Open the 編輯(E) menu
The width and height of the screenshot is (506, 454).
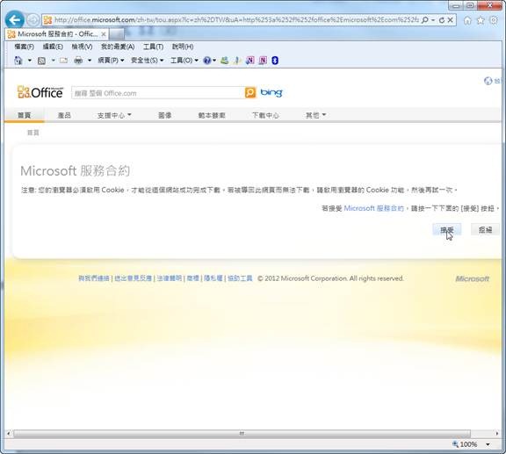(x=53, y=47)
